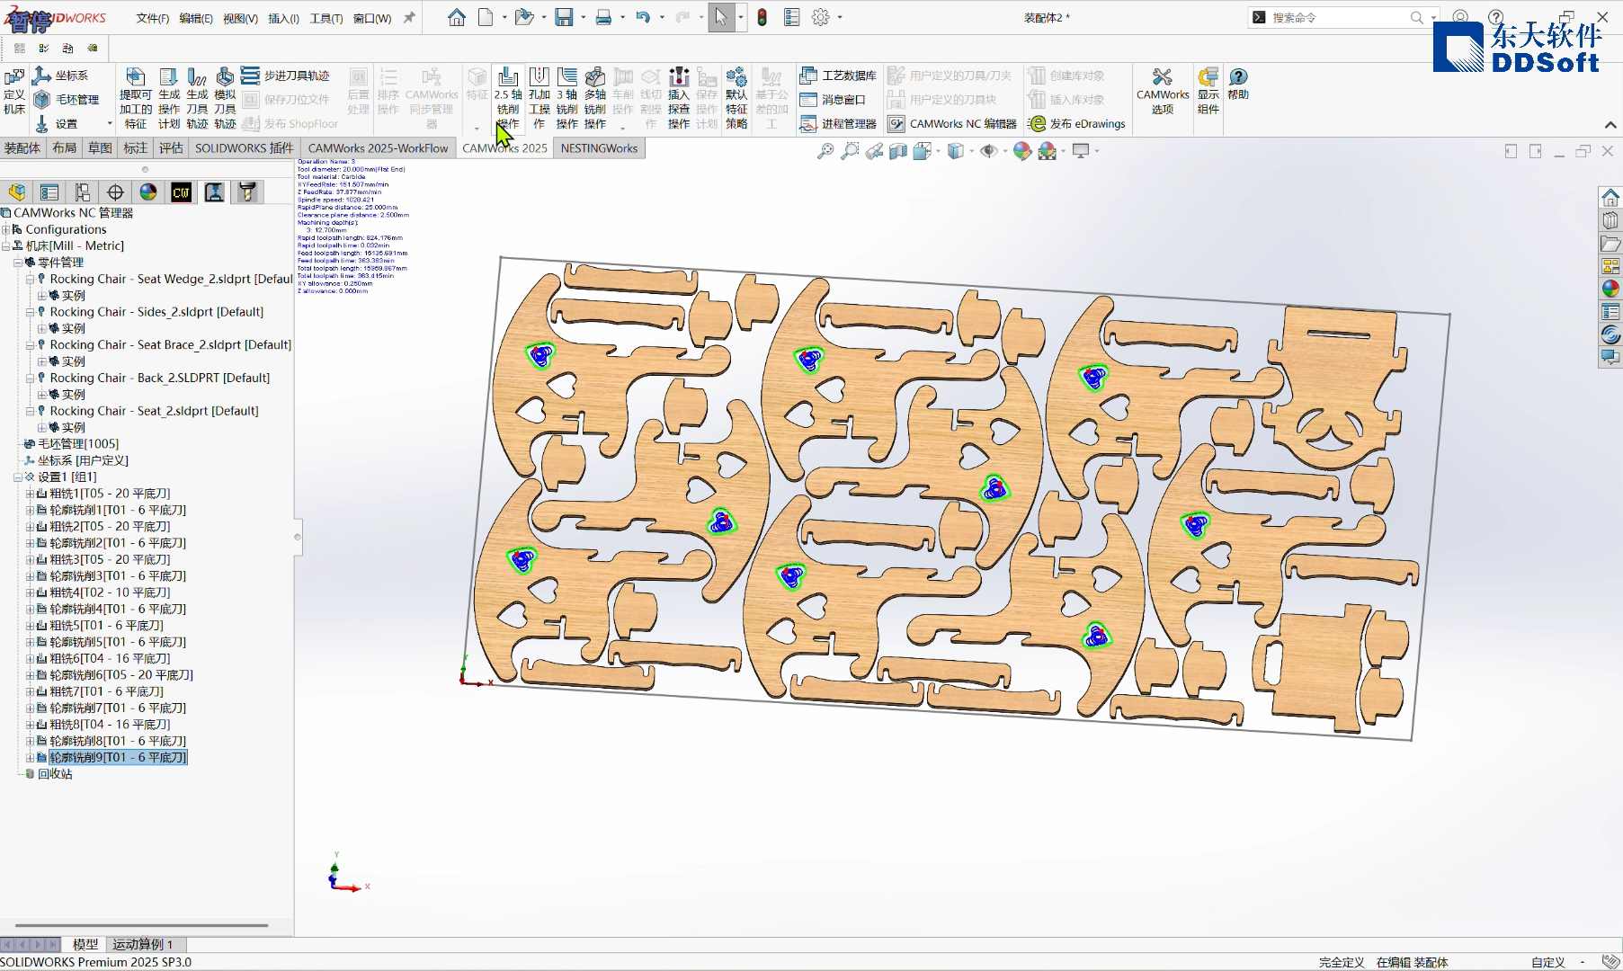Click 多轴铣削操作 multiaxis mill icon

tap(595, 98)
